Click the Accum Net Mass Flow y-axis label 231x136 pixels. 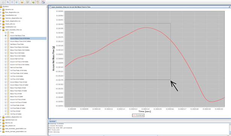pyautogui.click(x=53, y=58)
